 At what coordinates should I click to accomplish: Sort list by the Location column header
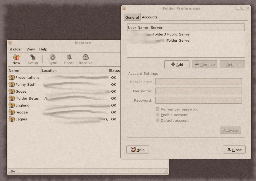[74, 70]
